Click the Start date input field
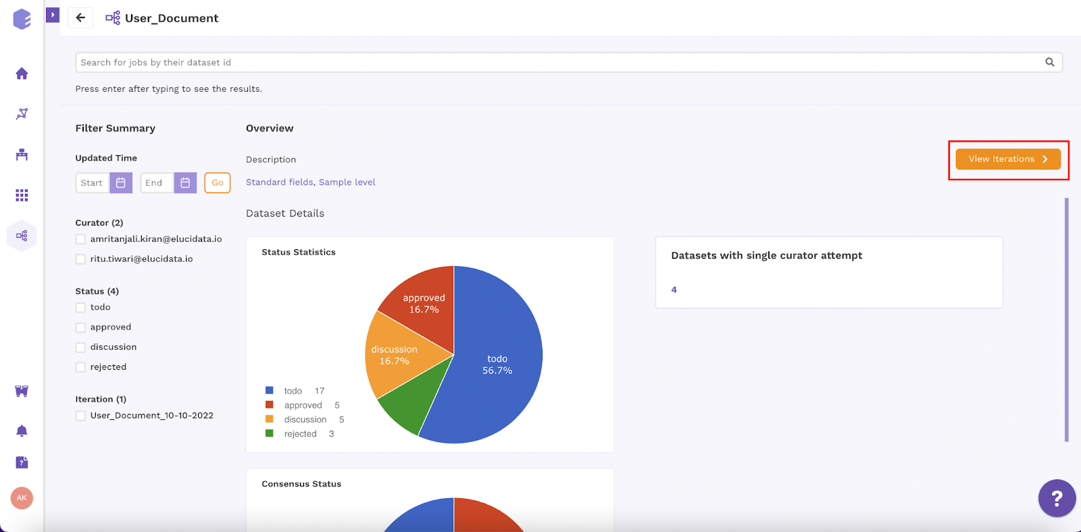Screen dimensions: 1081x532 tap(93, 182)
